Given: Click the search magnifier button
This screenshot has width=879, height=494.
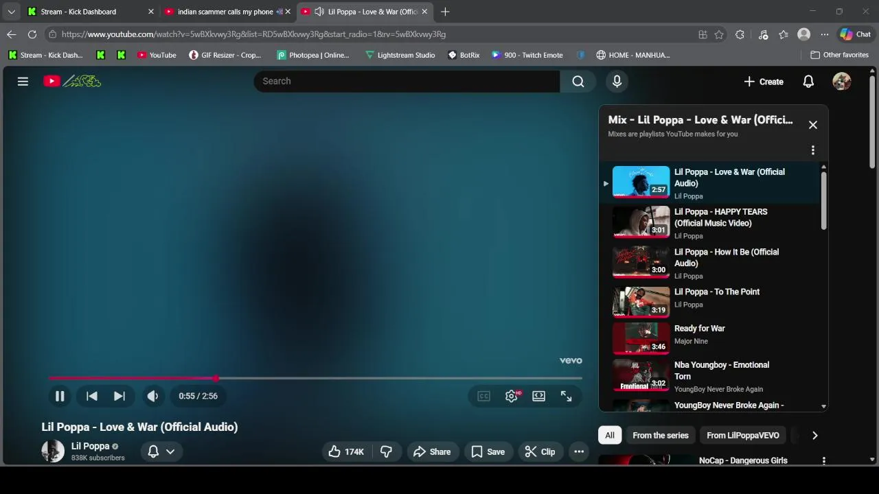Looking at the screenshot, I should [578, 81].
